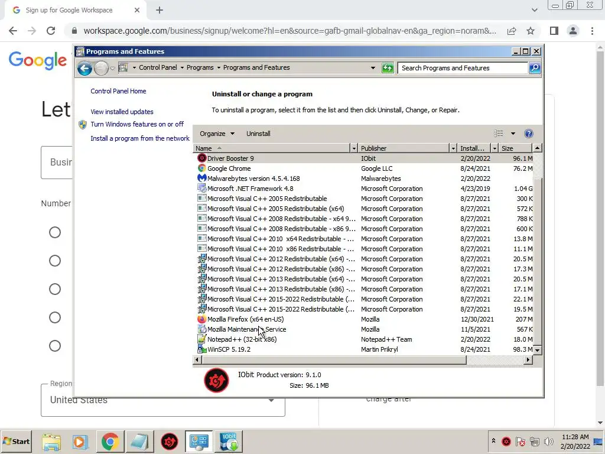Image resolution: width=605 pixels, height=454 pixels.
Task: Click the IObit installer taskbar icon
Action: tap(229, 442)
